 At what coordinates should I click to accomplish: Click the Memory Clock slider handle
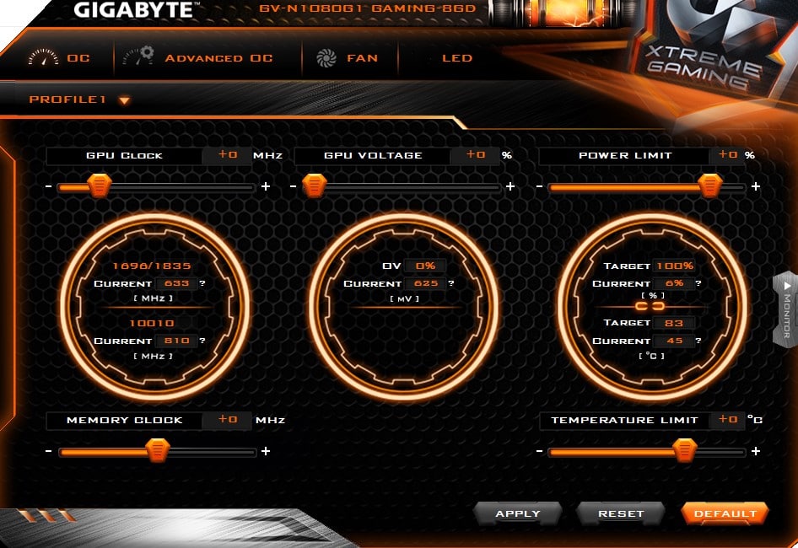158,451
